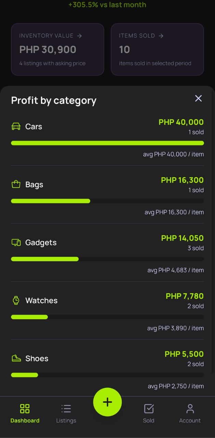Tap the green plus button to add listing
Image resolution: width=215 pixels, height=438 pixels.
tap(107, 402)
